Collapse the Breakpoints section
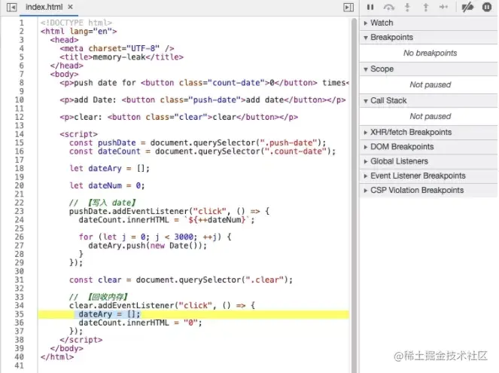The image size is (499, 373). point(428,37)
